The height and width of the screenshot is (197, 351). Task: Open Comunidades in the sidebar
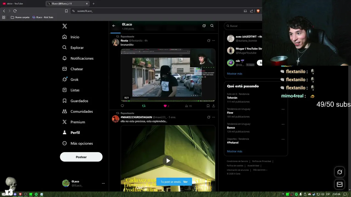click(78, 111)
